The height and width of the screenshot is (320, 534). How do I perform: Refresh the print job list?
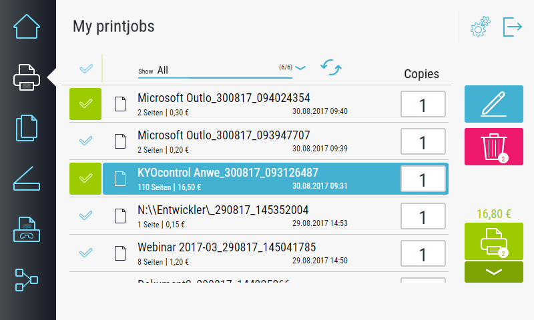(x=330, y=68)
